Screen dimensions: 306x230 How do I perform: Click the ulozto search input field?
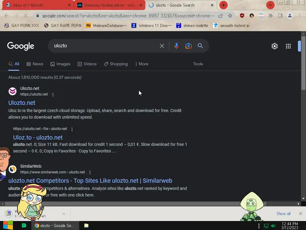click(x=105, y=46)
